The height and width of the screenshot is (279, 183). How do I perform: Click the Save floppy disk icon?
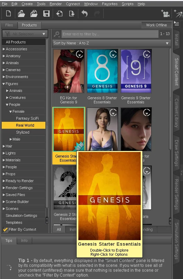pyautogui.click(x=46, y=14)
